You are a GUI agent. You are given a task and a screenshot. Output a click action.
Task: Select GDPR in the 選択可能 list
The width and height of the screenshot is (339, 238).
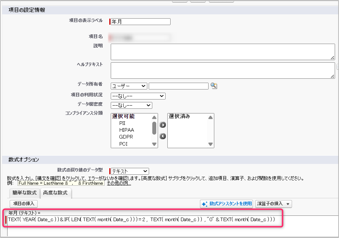[126, 137]
